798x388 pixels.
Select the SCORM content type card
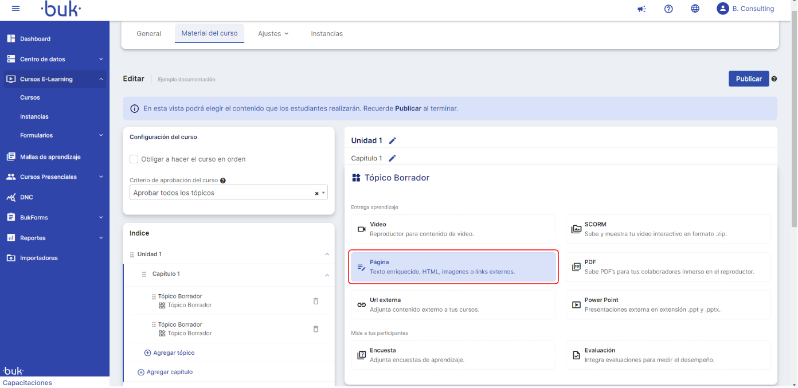[x=668, y=229]
